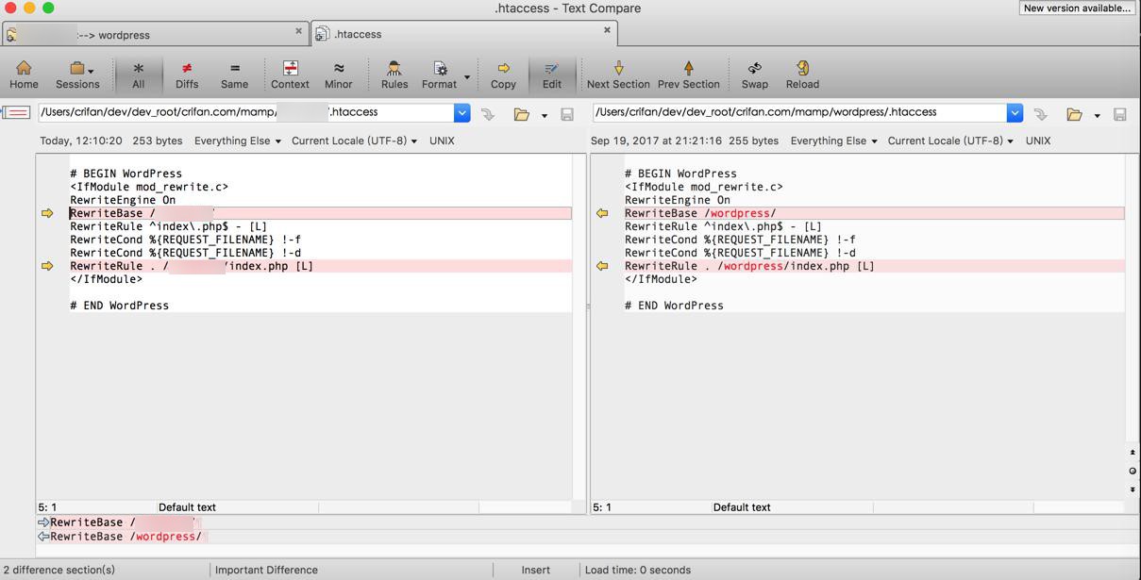
Task: Toggle the All display filter
Action: [x=138, y=75]
